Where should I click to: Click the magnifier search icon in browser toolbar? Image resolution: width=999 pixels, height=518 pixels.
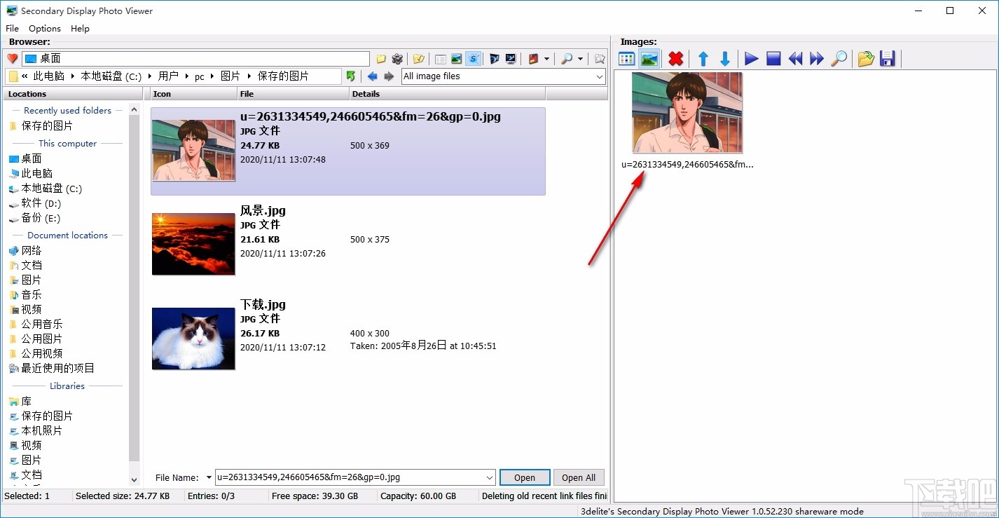click(567, 59)
